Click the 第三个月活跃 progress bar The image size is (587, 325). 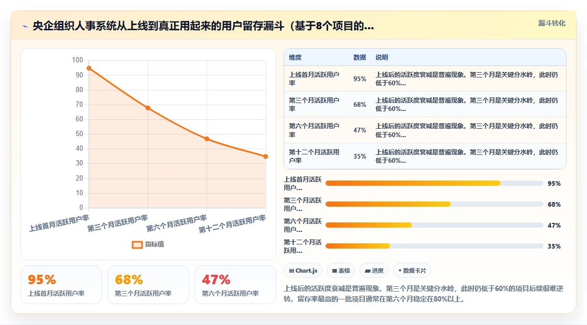point(434,204)
